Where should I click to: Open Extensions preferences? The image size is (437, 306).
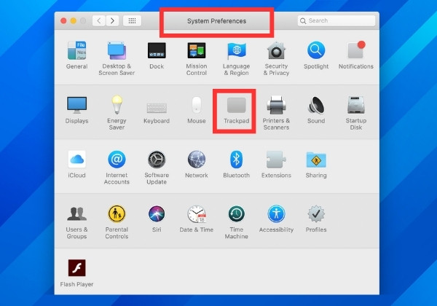[x=276, y=165]
